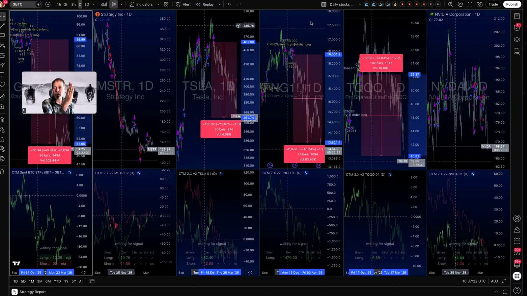The image size is (527, 296).
Task: Open indicator templates grid icon
Action: [x=166, y=4]
